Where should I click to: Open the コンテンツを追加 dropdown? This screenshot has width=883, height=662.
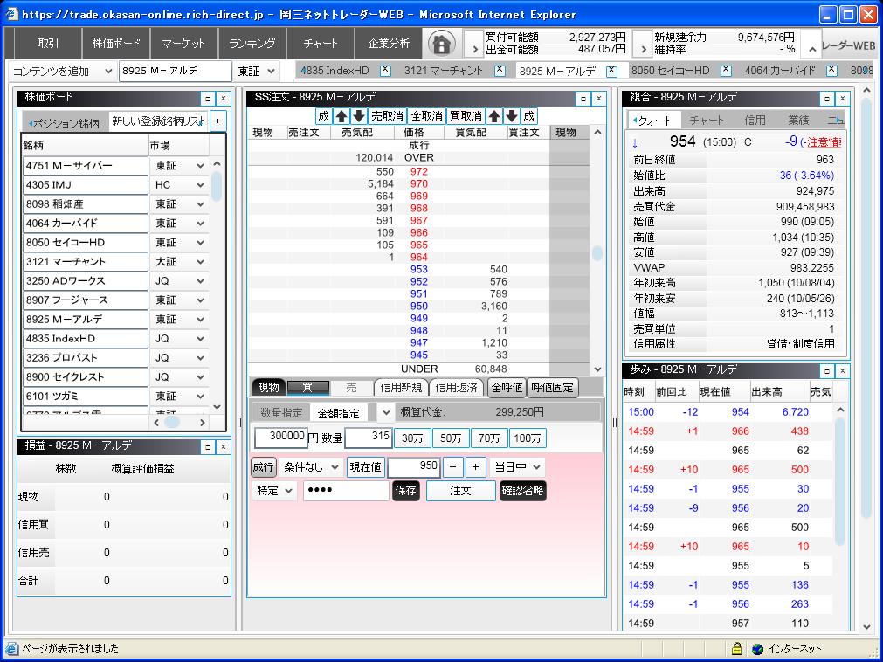click(x=108, y=72)
